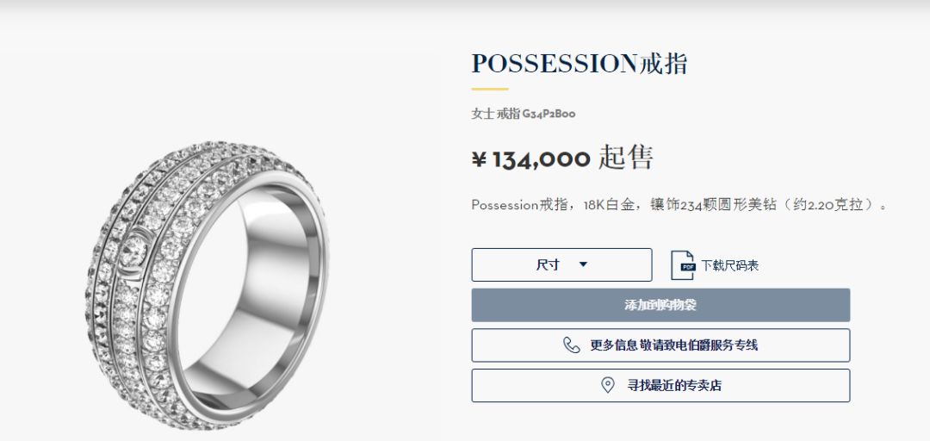
Task: Click the 女士 戒指 category label
Action: point(496,114)
